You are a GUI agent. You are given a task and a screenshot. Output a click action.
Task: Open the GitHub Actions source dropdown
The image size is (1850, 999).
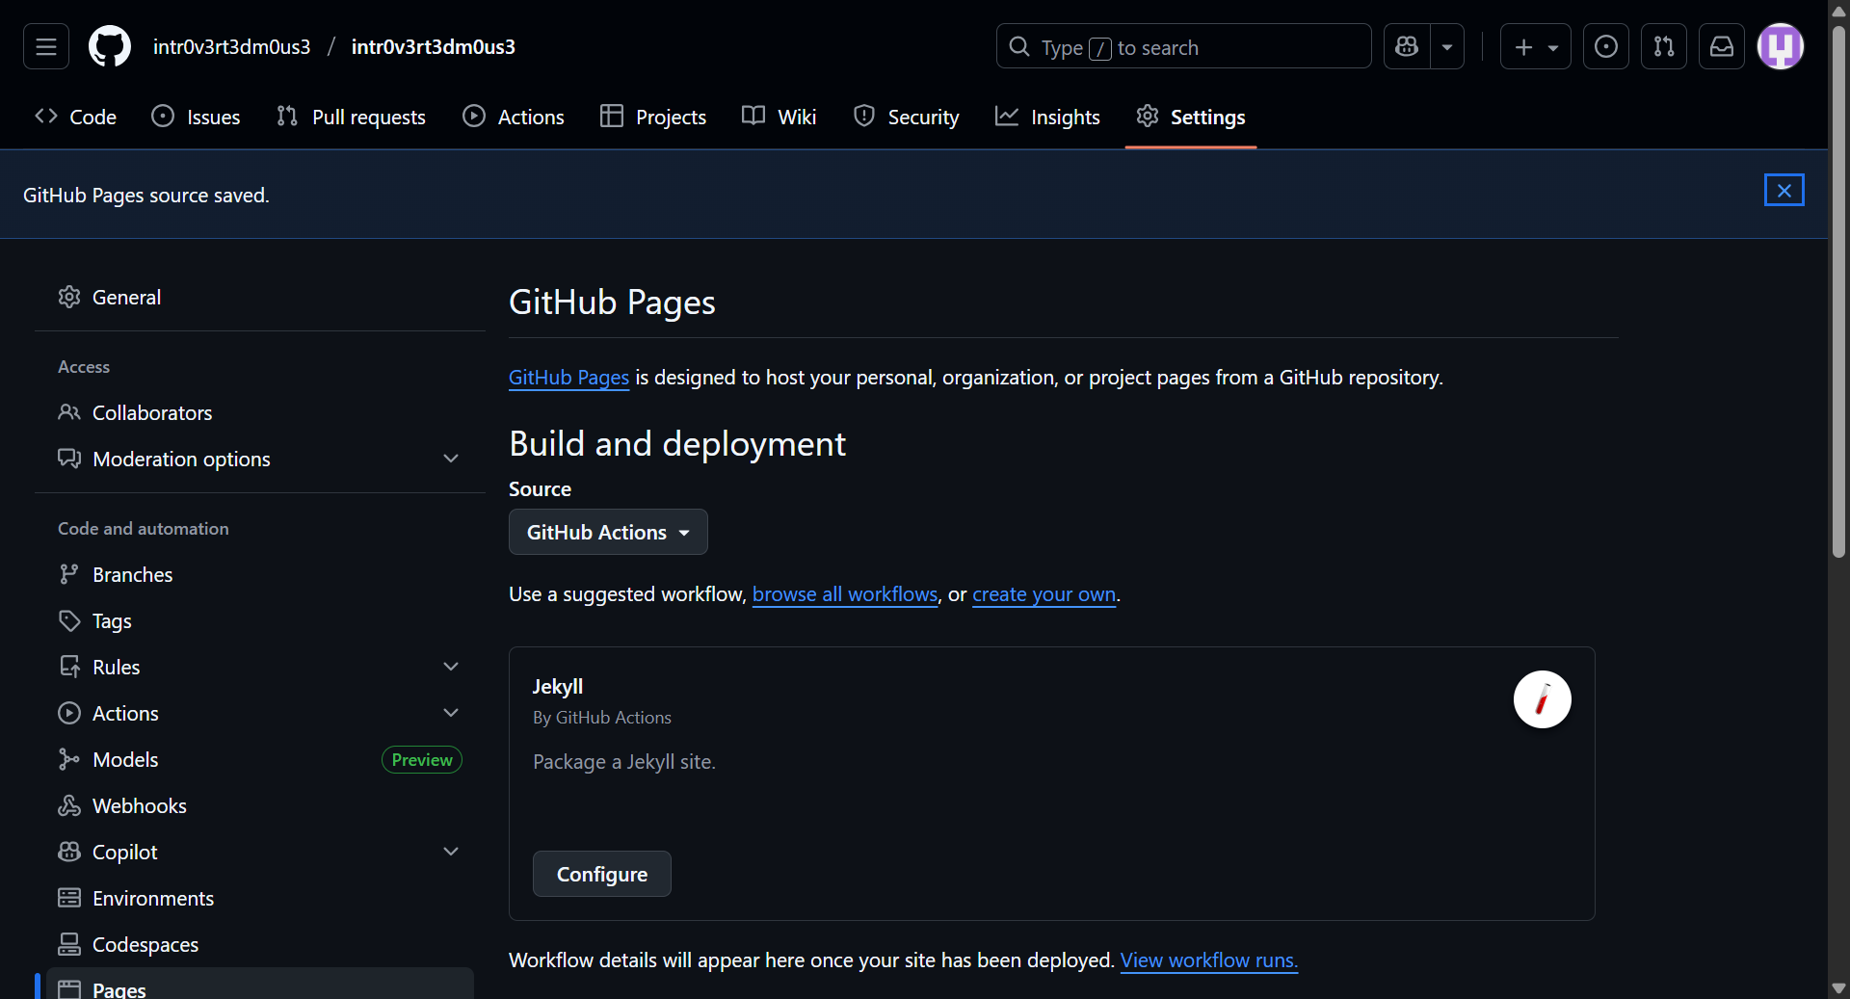(x=608, y=532)
